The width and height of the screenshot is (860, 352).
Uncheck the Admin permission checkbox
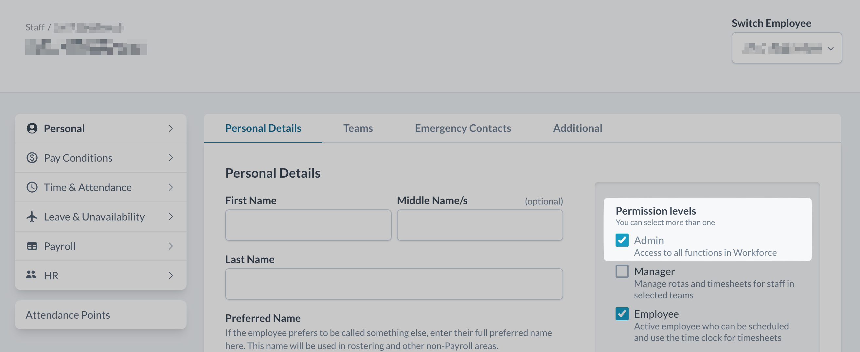click(622, 240)
